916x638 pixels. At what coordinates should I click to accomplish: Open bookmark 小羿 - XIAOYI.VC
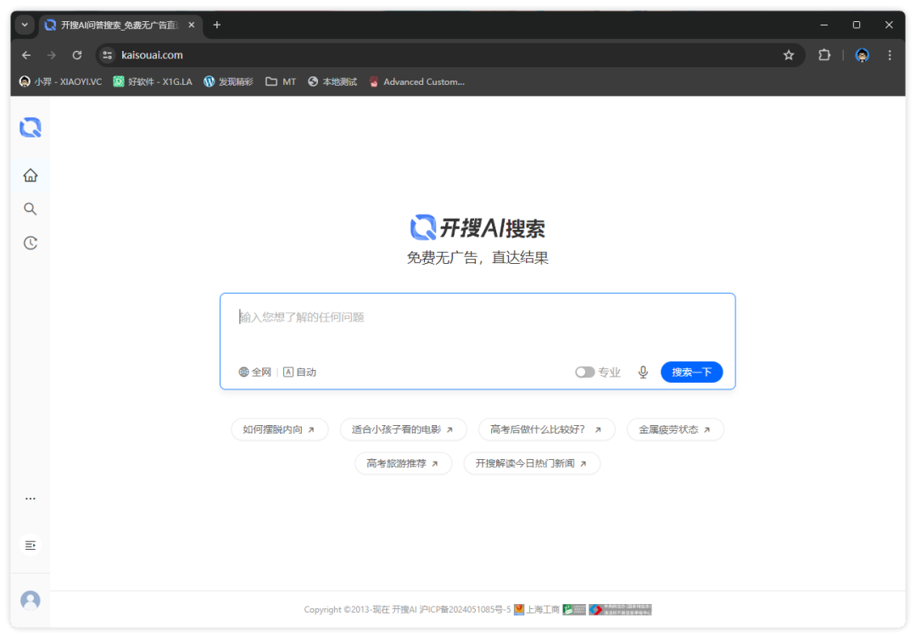(61, 81)
